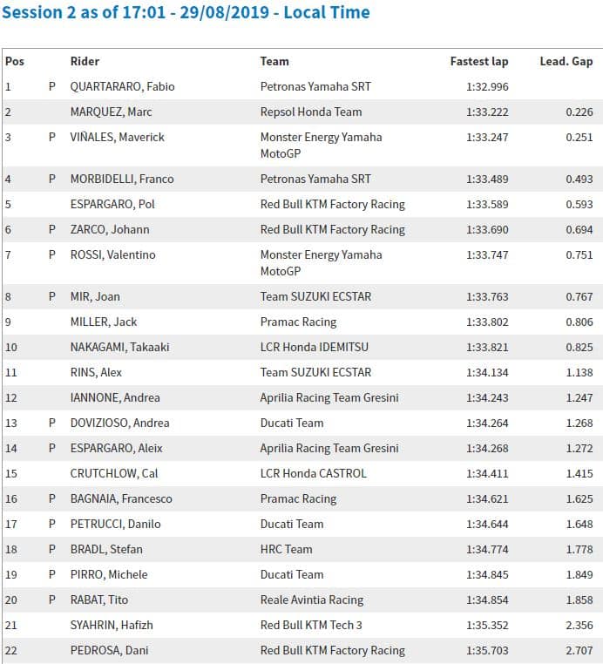Select rider QUARTARARO, Fabio
The image size is (603, 664).
pos(121,87)
